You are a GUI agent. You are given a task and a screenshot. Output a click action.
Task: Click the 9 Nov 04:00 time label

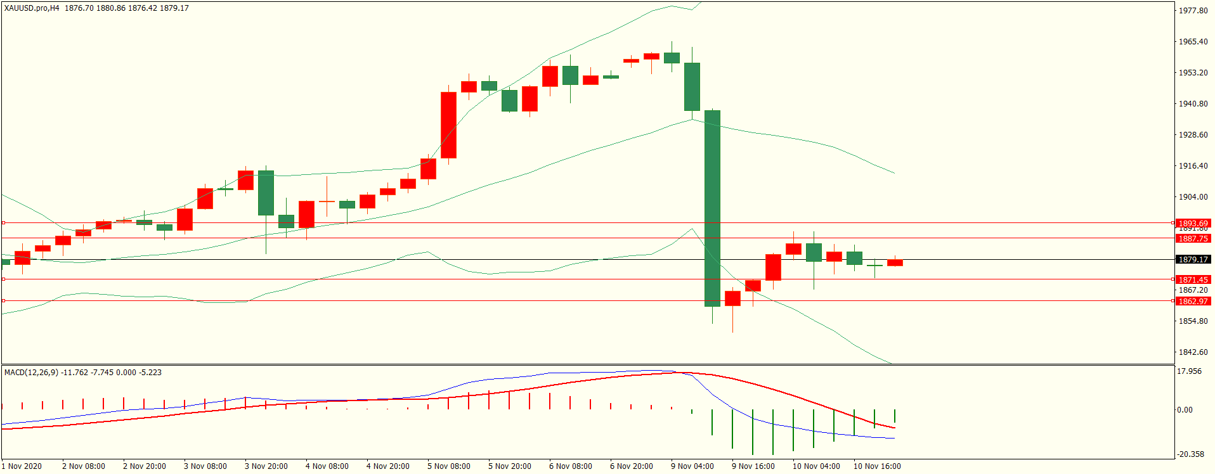click(692, 466)
